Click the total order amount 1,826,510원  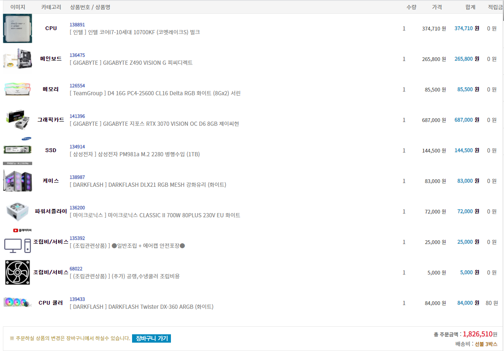tap(480, 334)
